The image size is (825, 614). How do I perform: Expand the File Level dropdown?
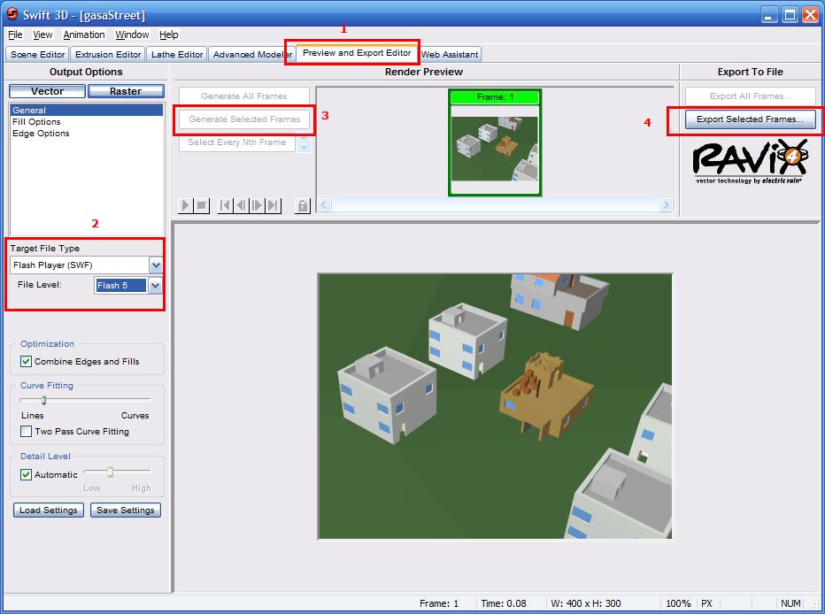(156, 286)
